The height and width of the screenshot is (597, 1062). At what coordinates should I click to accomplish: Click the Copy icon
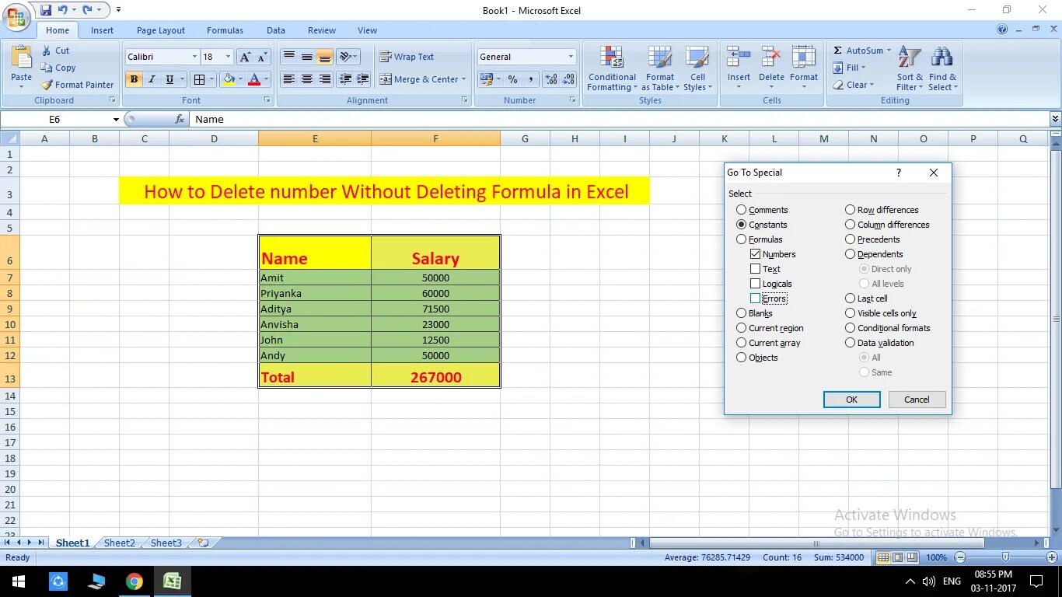click(47, 68)
